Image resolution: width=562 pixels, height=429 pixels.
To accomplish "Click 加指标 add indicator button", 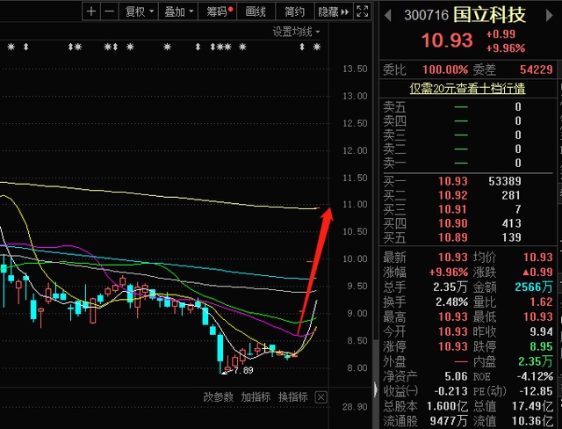I will [256, 397].
